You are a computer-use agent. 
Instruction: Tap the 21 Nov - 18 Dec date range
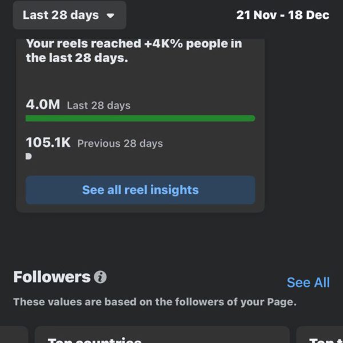point(282,15)
